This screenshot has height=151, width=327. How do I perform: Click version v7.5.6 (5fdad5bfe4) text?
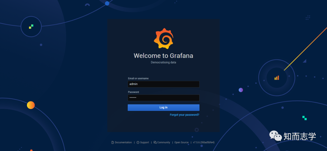204,143
